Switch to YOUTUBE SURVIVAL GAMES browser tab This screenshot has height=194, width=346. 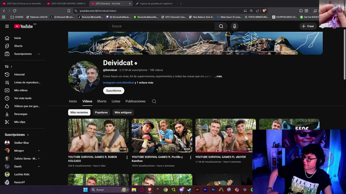click(66, 4)
